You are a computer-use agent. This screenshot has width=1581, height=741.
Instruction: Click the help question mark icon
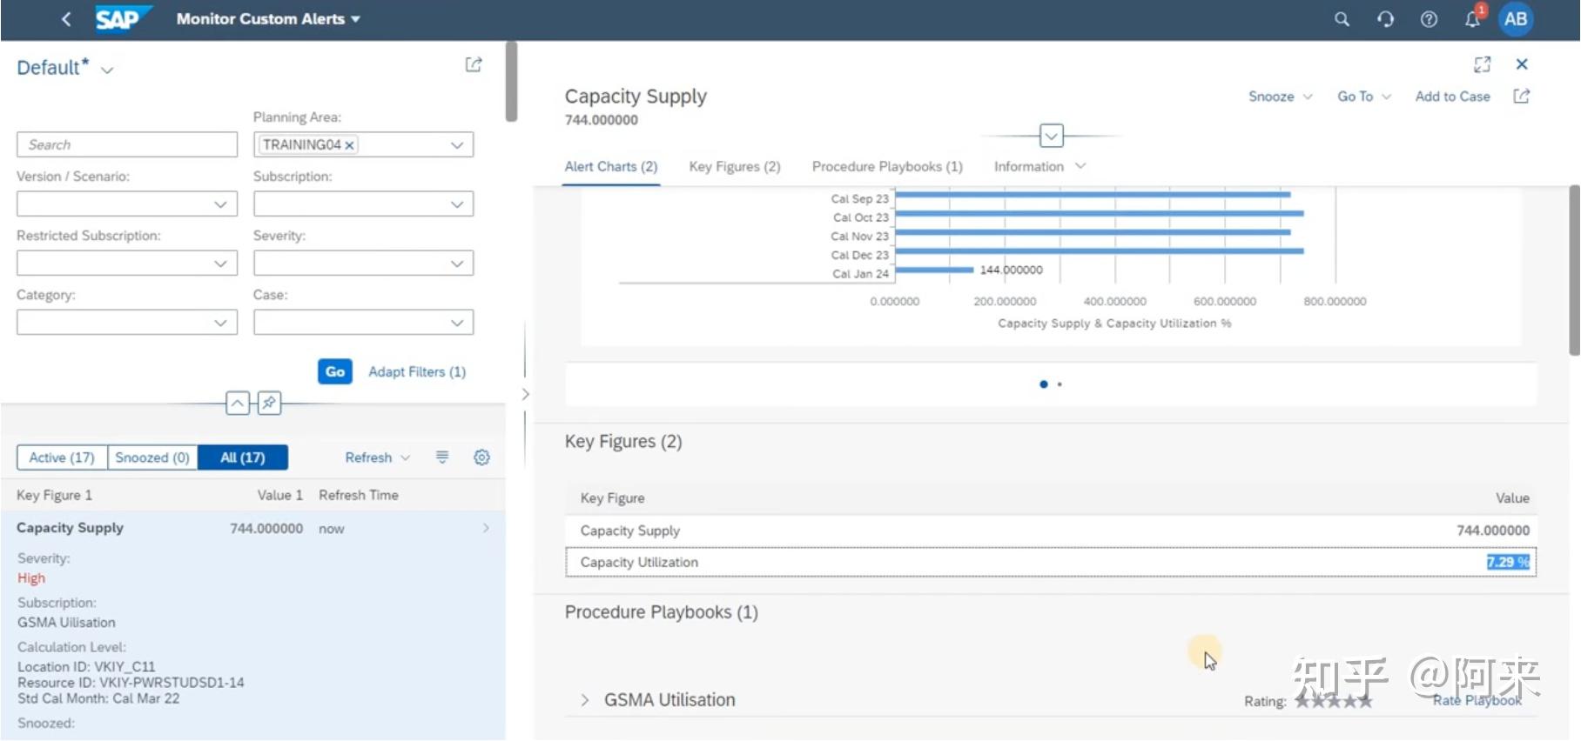pos(1429,19)
